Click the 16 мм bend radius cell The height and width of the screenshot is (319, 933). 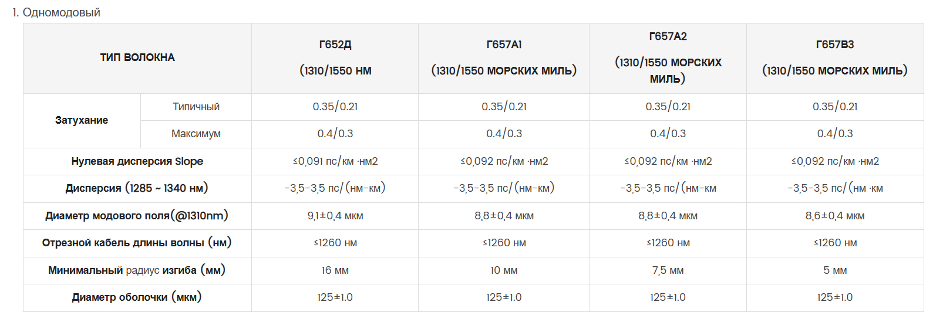(x=335, y=270)
